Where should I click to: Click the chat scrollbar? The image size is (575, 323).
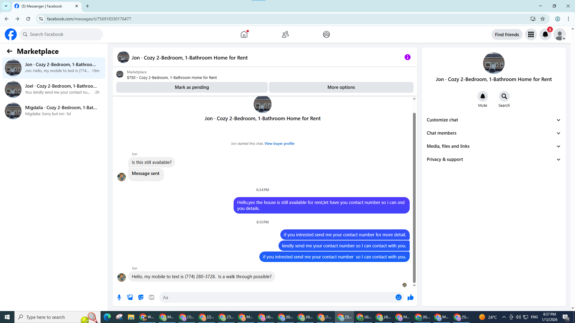414,197
